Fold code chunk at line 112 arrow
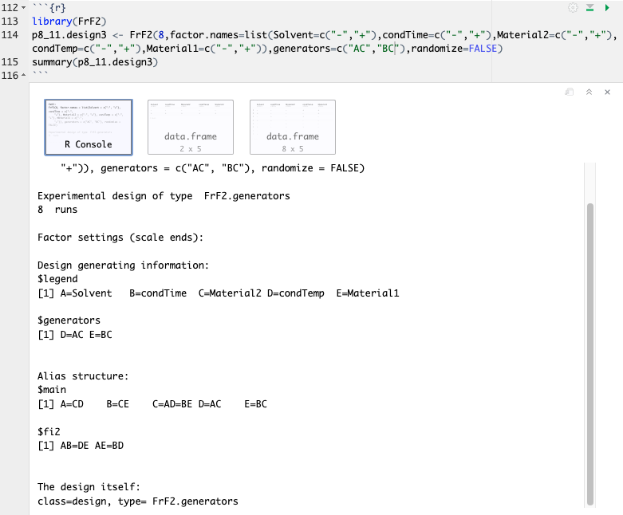This screenshot has width=623, height=515. point(24,7)
